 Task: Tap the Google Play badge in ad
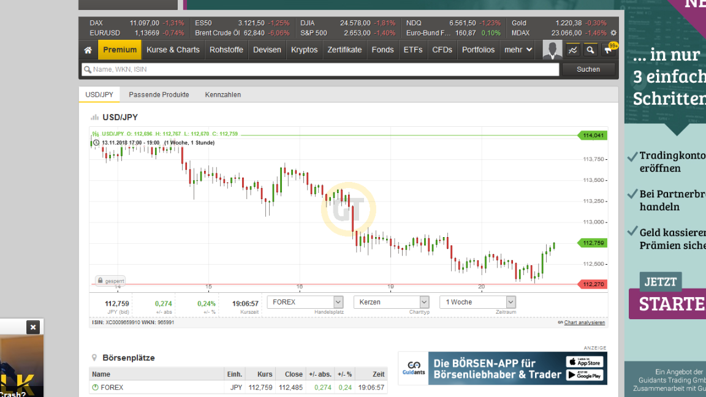tap(585, 374)
